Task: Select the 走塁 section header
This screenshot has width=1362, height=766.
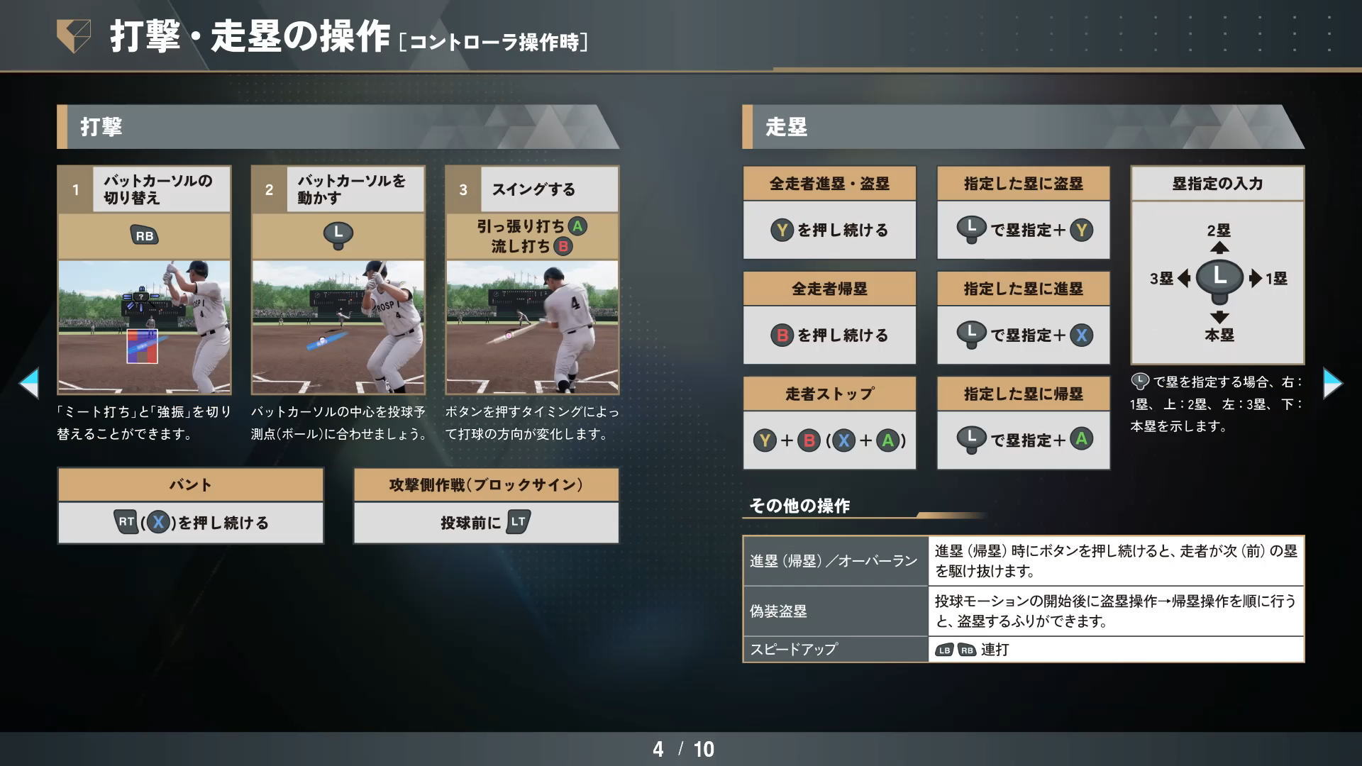Action: click(1023, 127)
